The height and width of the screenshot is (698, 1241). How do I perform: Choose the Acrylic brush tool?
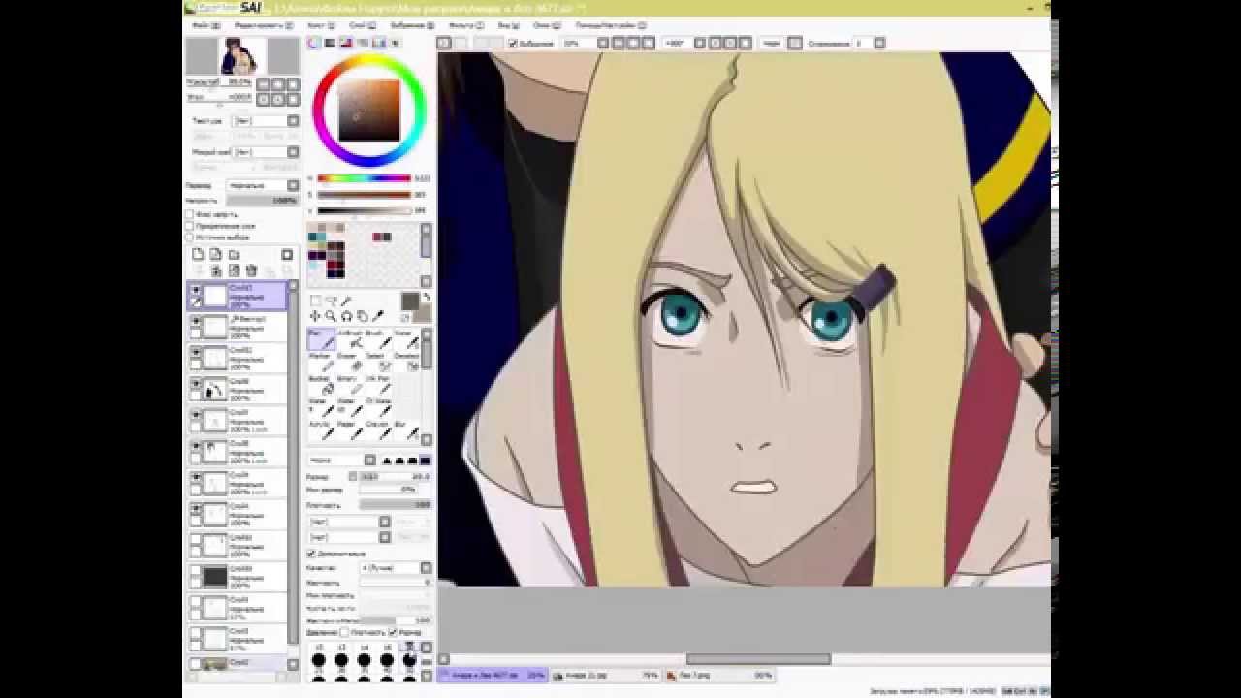coord(322,430)
